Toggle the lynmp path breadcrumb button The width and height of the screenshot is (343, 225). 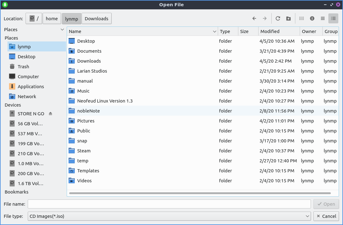point(72,19)
